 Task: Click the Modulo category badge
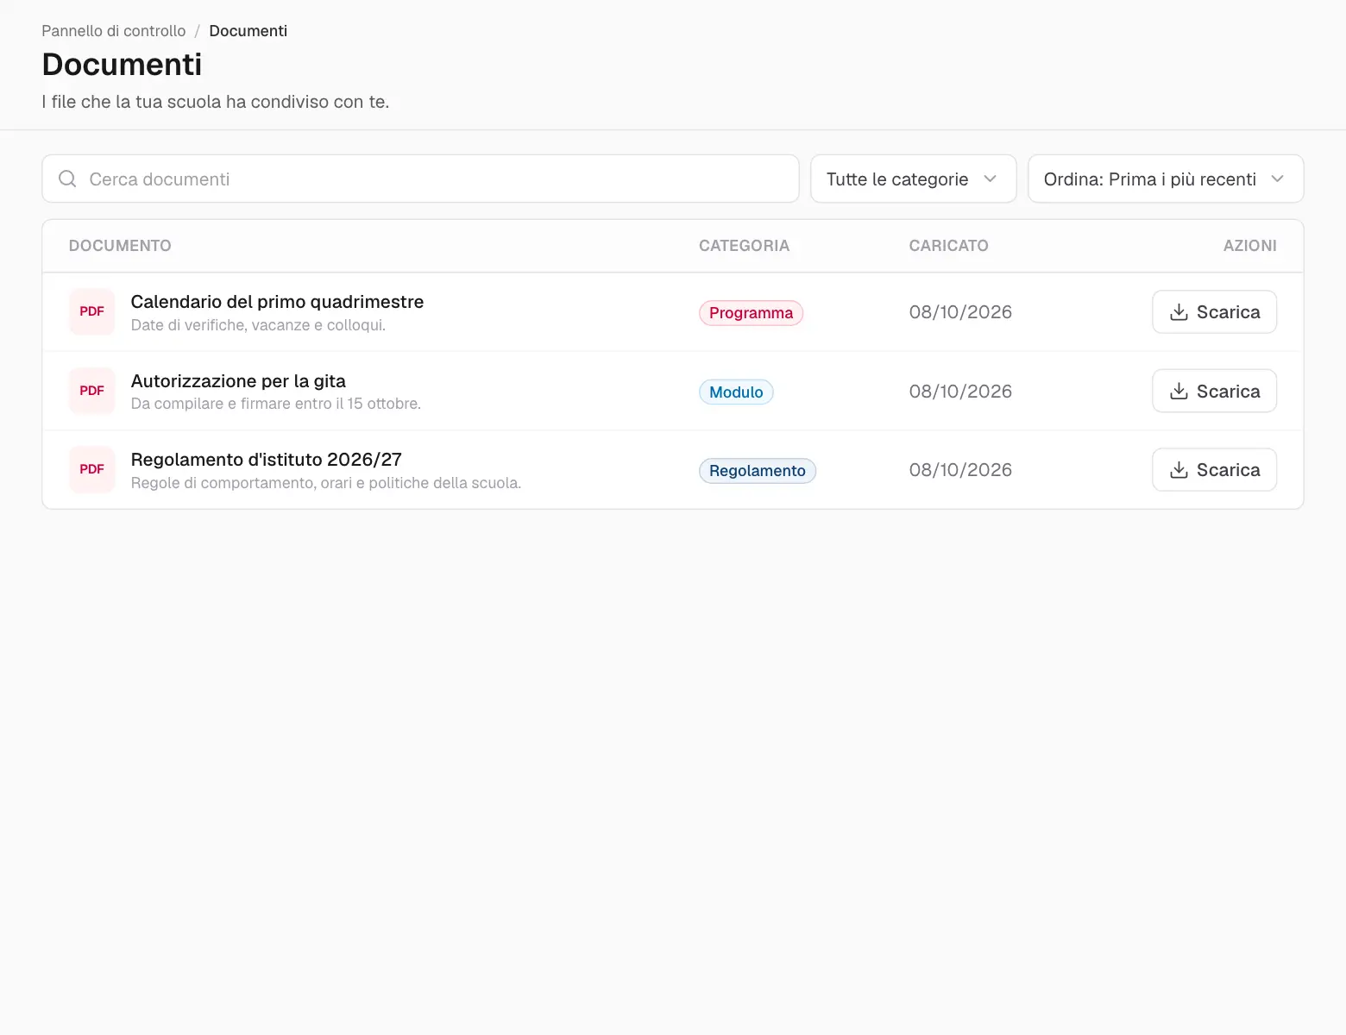[x=736, y=392]
